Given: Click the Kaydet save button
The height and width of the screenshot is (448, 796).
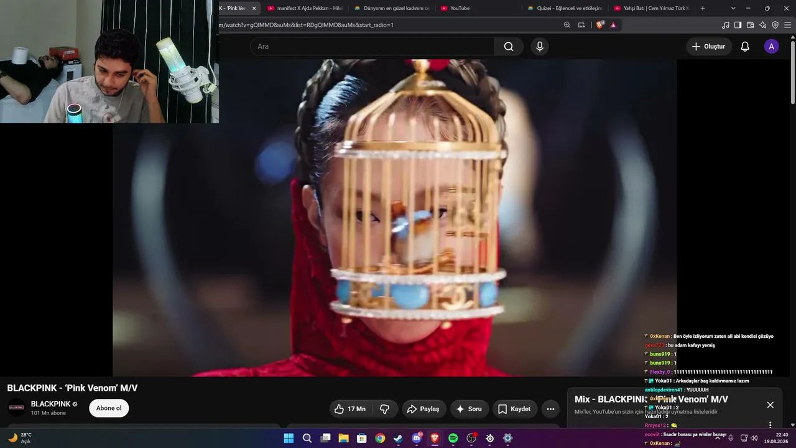Looking at the screenshot, I should tap(514, 409).
